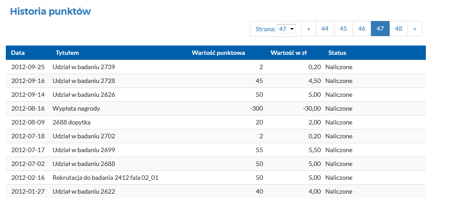
Task: Go to page 45
Action: coord(343,29)
